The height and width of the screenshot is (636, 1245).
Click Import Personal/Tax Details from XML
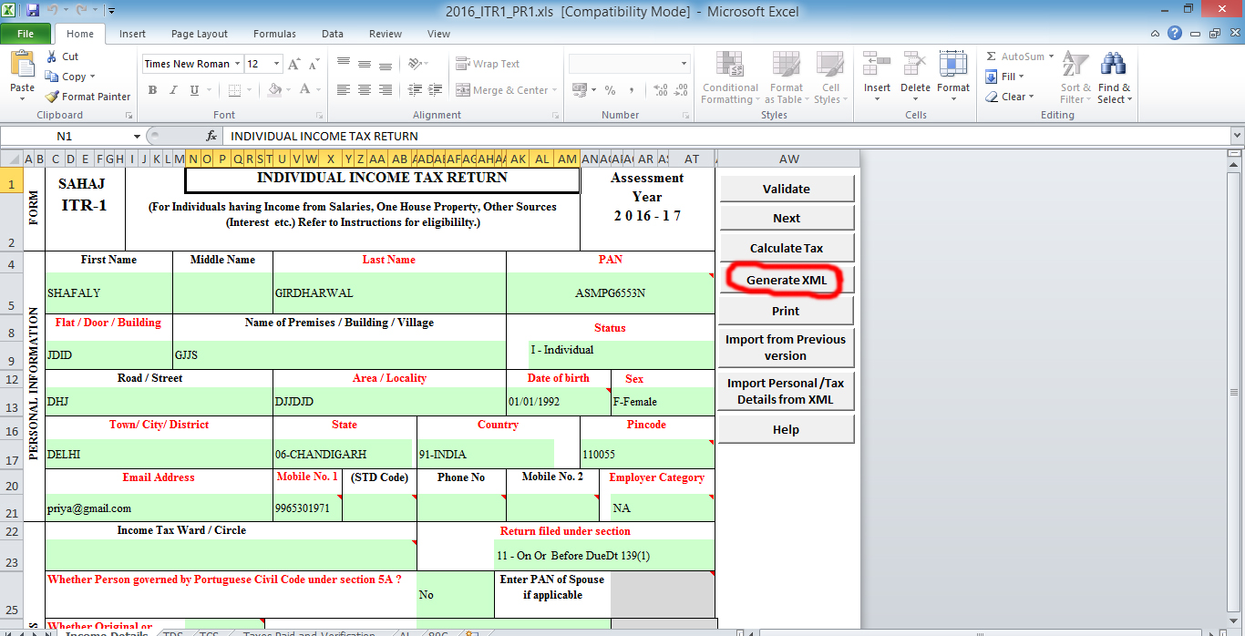pos(787,391)
